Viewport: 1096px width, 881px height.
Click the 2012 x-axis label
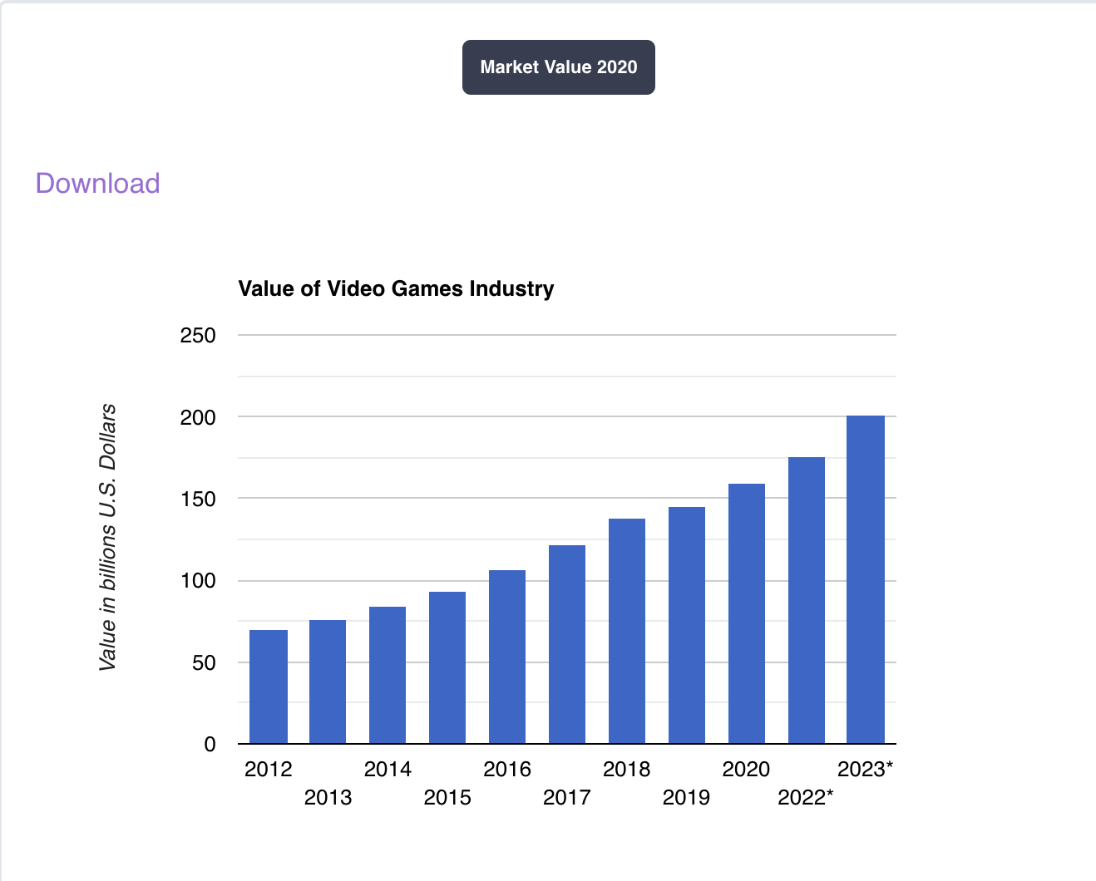268,769
